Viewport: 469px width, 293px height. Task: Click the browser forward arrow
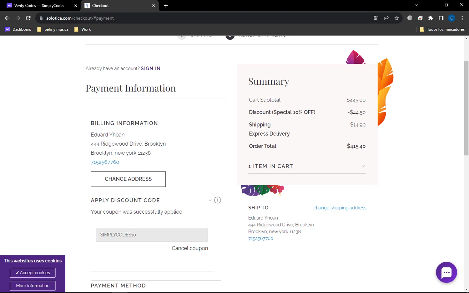tap(18, 18)
